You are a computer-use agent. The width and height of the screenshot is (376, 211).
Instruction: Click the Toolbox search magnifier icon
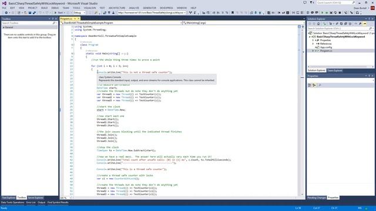point(53,23)
